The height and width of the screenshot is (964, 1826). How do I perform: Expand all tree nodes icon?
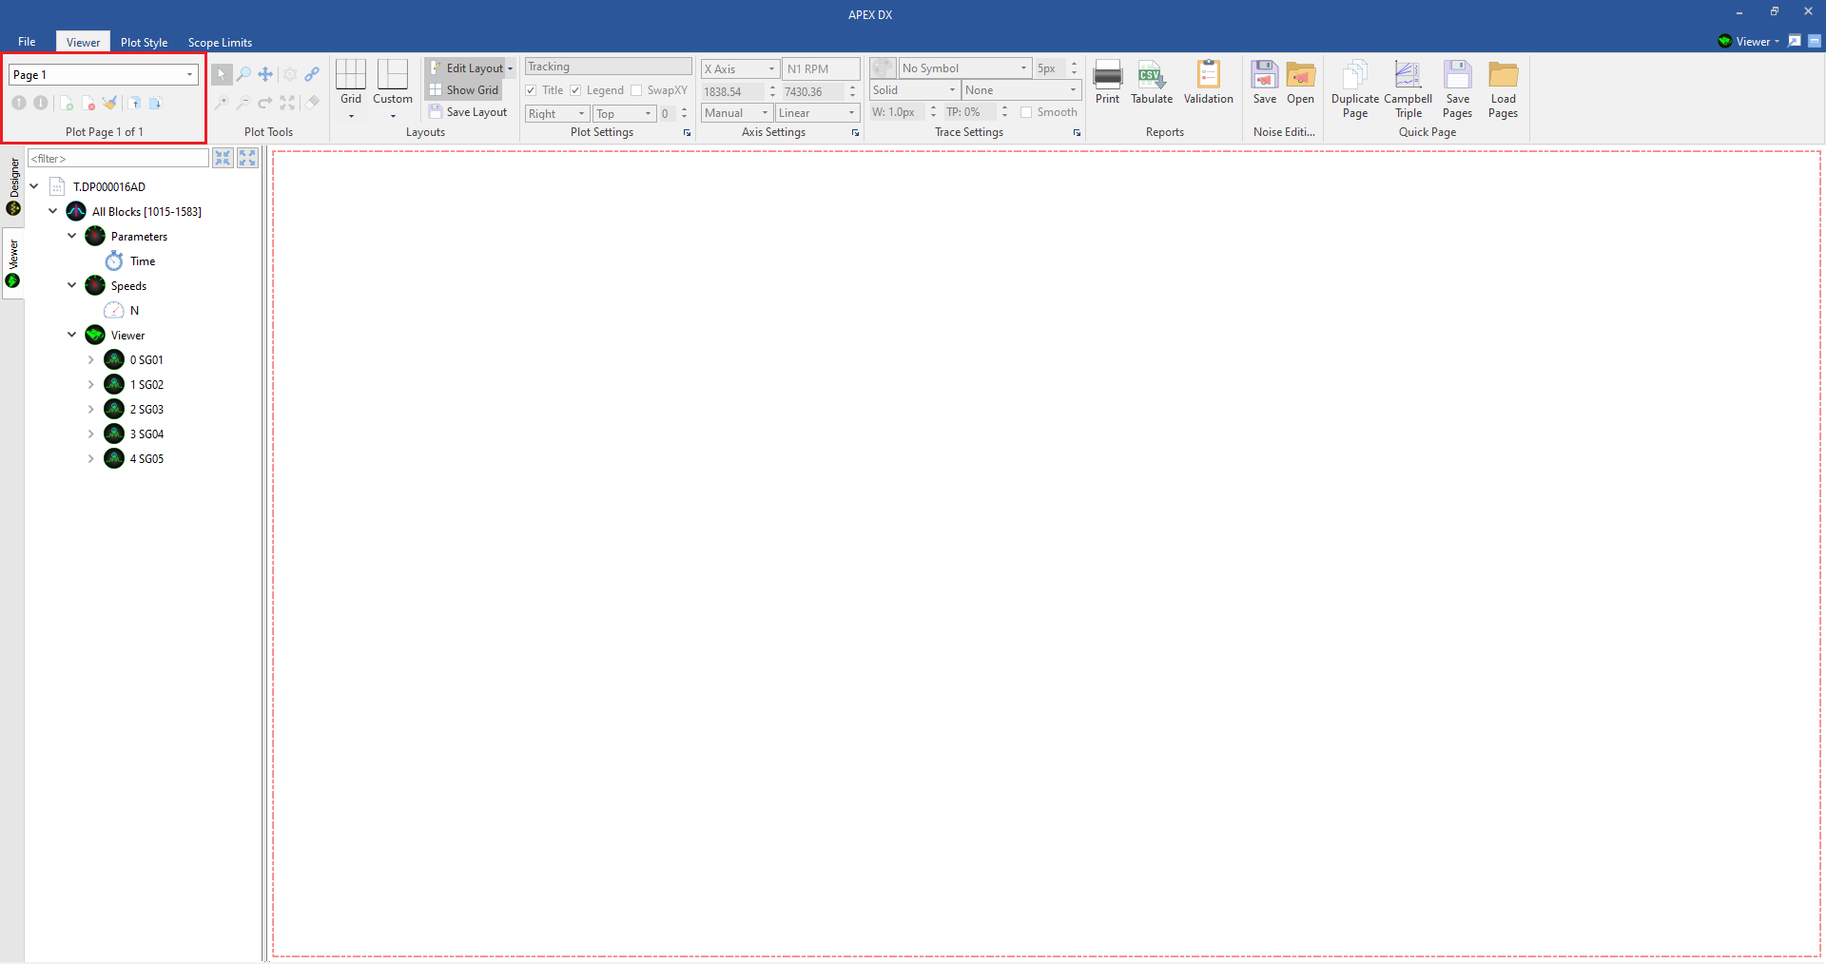pos(247,158)
